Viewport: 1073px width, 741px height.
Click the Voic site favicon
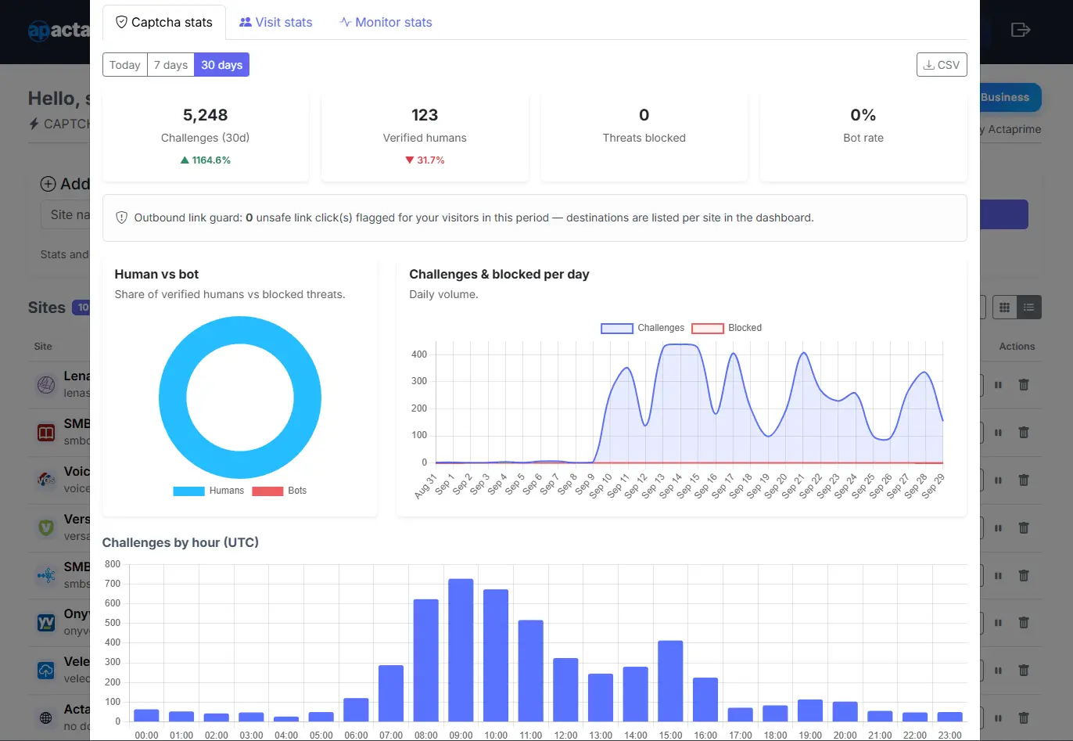[x=46, y=480]
